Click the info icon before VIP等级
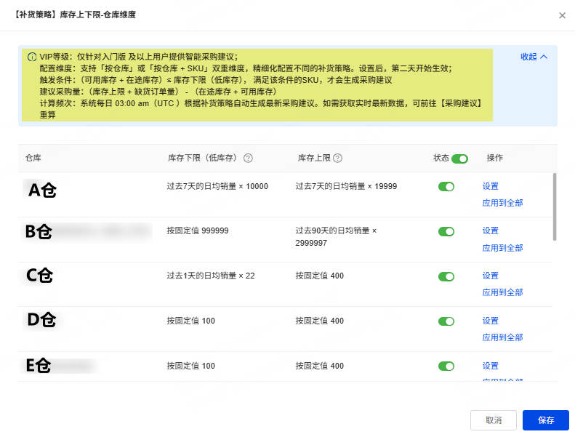Viewport: 575px width, 437px height. click(x=32, y=57)
